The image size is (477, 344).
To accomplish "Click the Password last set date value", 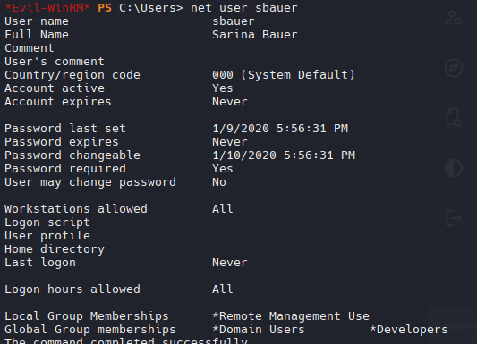I will [x=280, y=129].
